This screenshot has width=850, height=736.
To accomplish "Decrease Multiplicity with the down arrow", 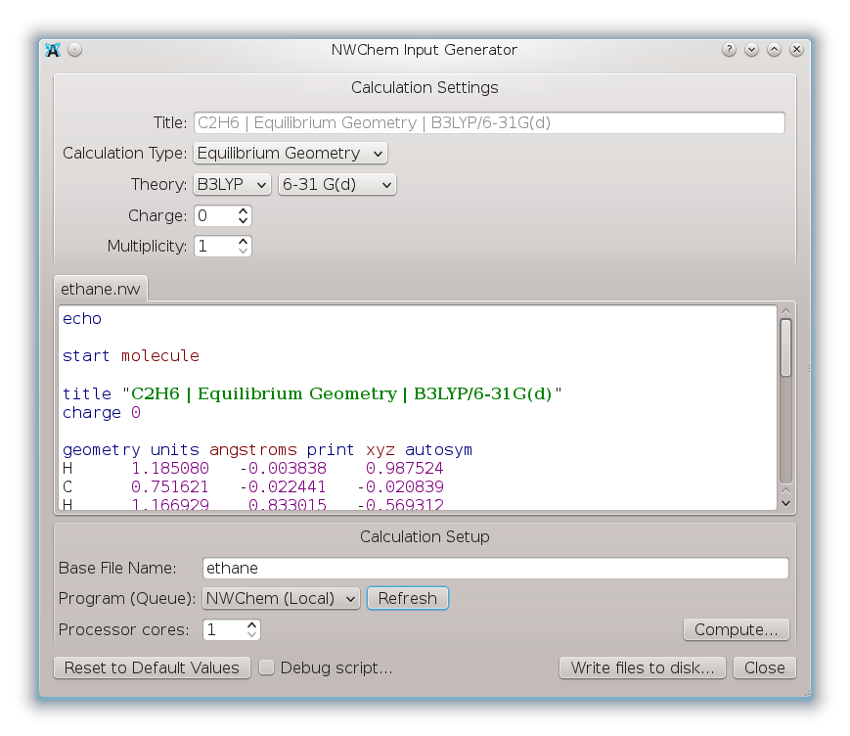I will pos(243,252).
